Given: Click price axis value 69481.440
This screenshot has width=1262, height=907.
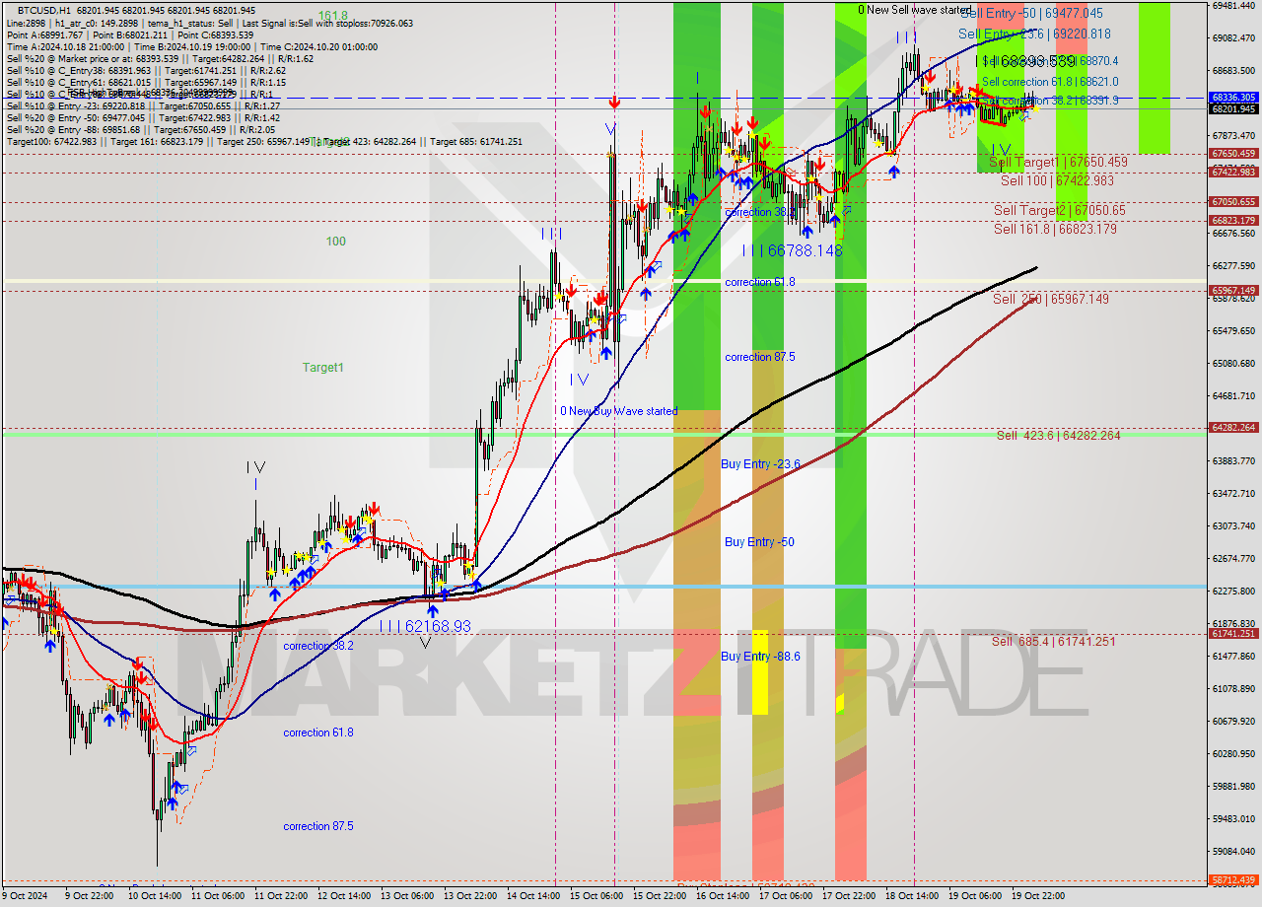Looking at the screenshot, I should (1233, 6).
